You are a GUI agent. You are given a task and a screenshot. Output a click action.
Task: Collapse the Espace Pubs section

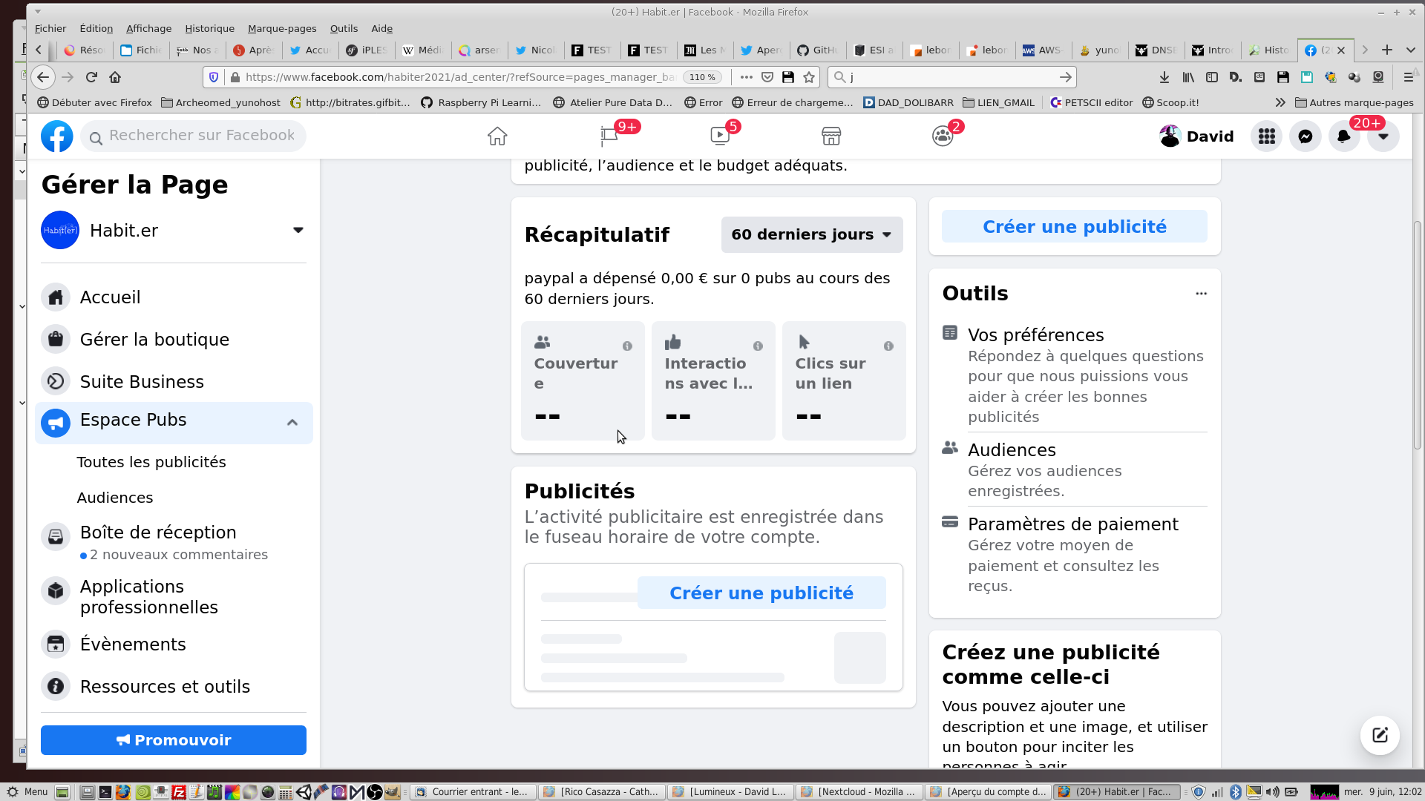coord(292,423)
